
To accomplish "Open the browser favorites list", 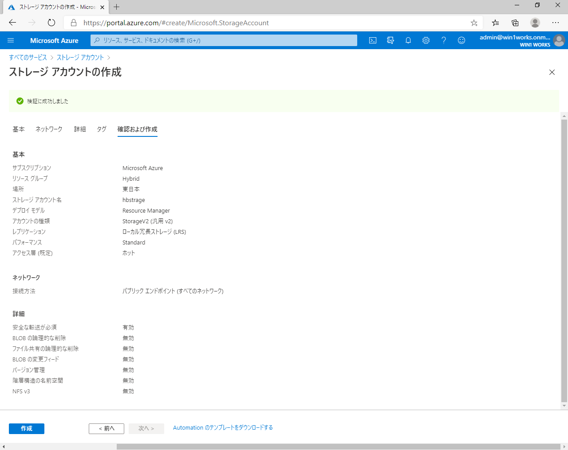I will click(x=495, y=23).
